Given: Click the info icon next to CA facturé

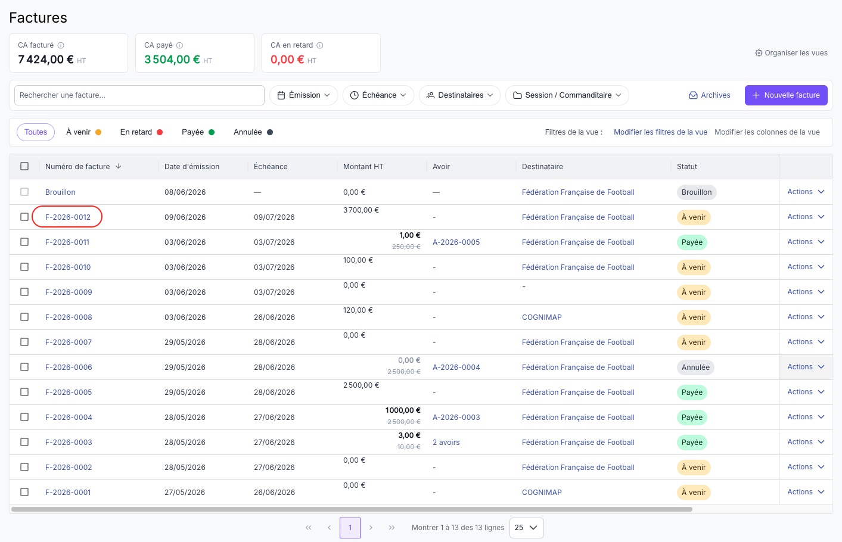Looking at the screenshot, I should pyautogui.click(x=61, y=45).
